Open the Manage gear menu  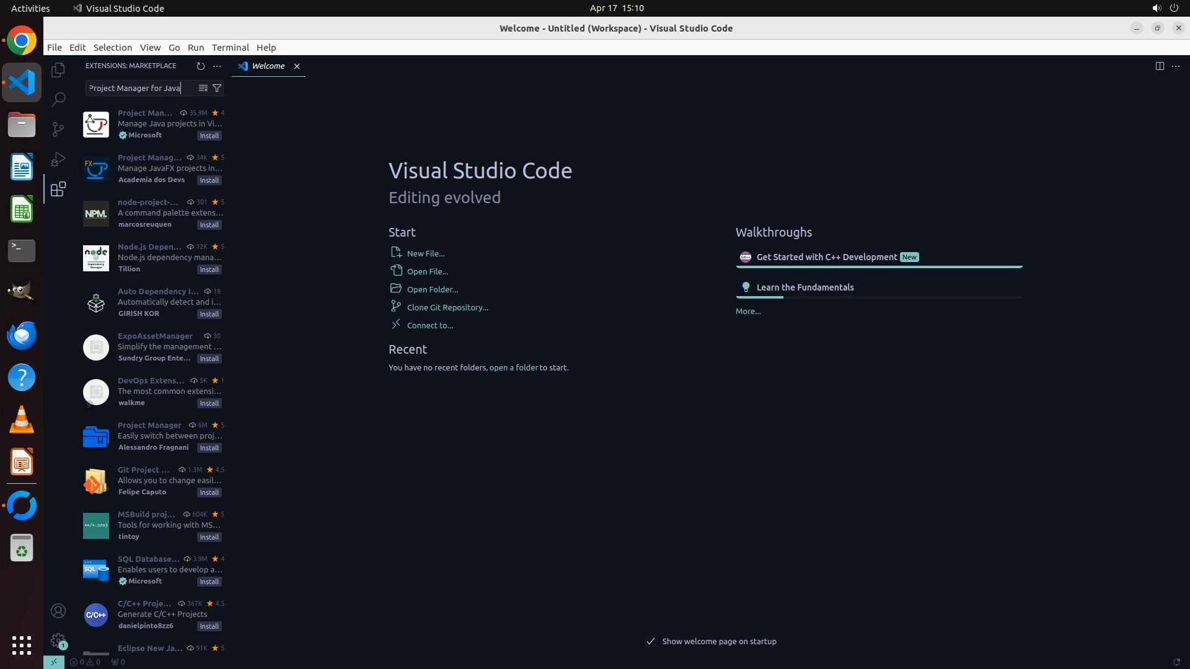(58, 640)
